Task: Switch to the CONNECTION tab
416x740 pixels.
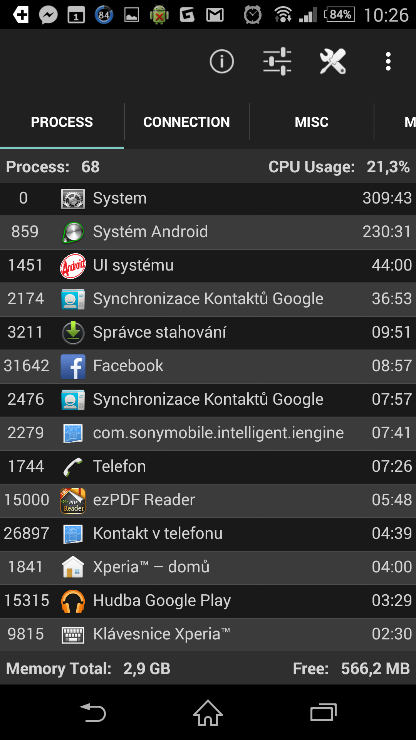Action: 187,122
